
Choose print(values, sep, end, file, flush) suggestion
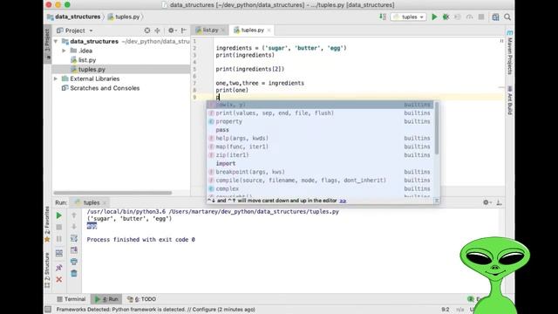320,113
